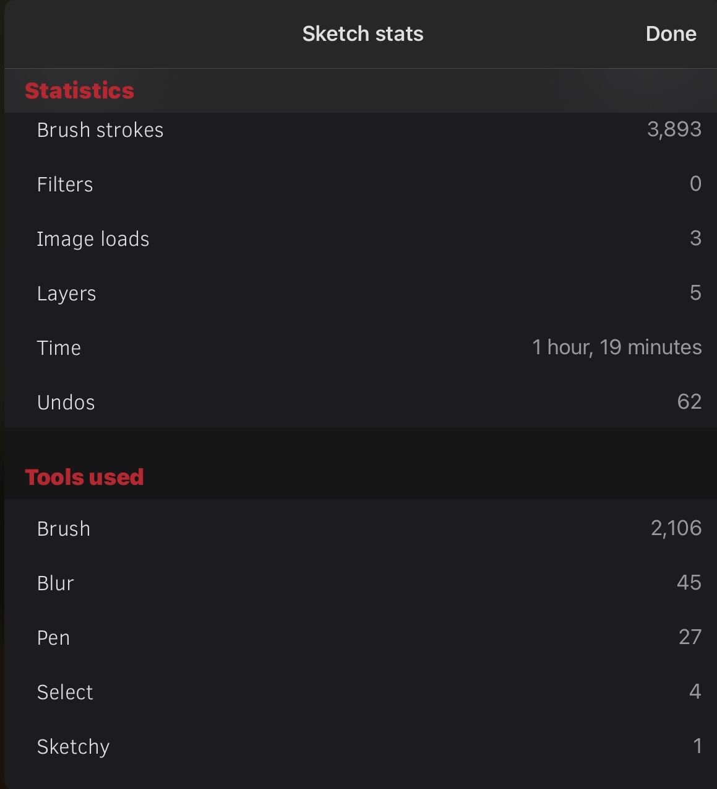
Task: Click the 45 blur count value
Action: 689,583
